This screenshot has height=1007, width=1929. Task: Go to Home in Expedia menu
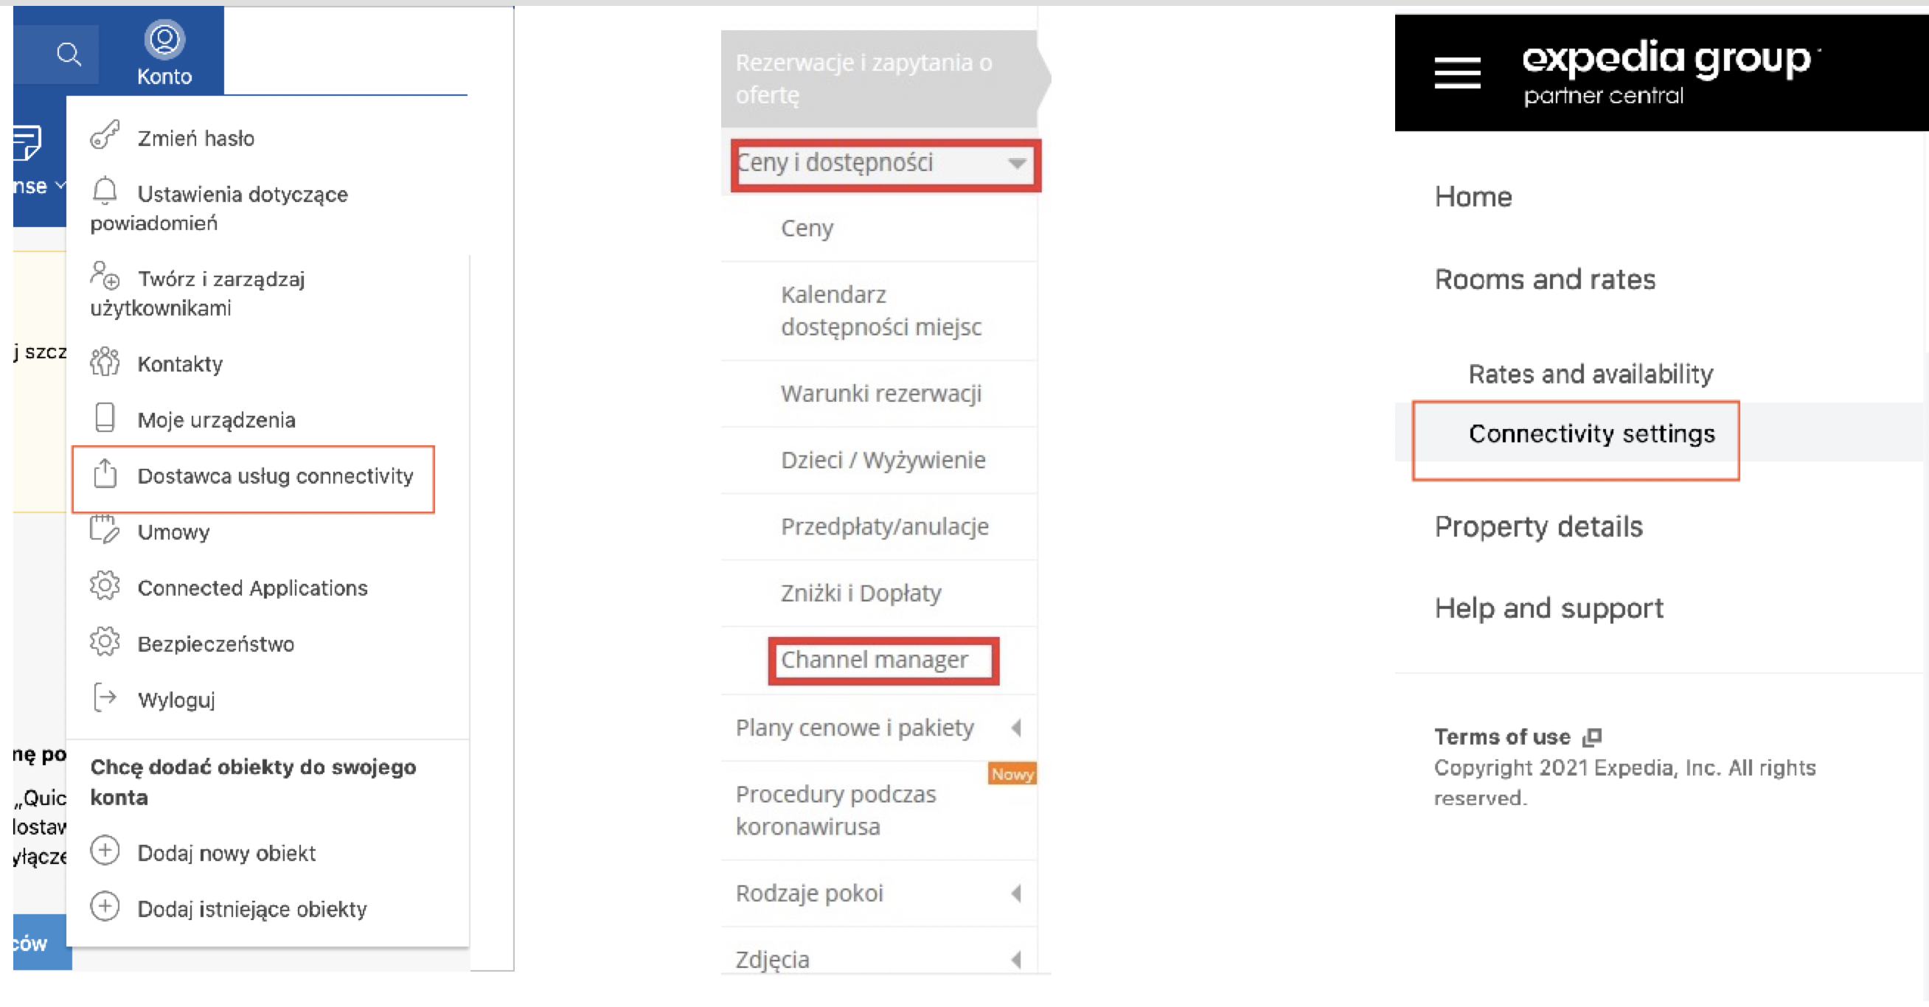(x=1473, y=197)
